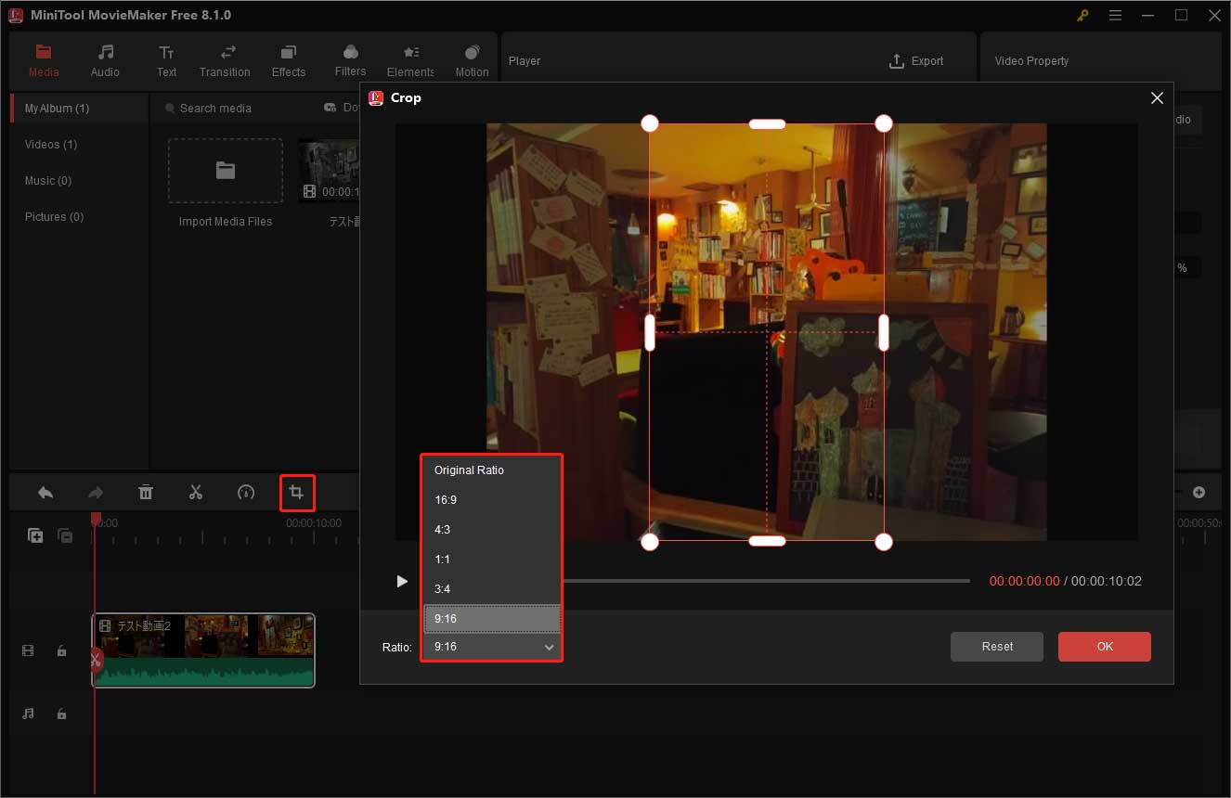Click the Export button

tap(916, 61)
